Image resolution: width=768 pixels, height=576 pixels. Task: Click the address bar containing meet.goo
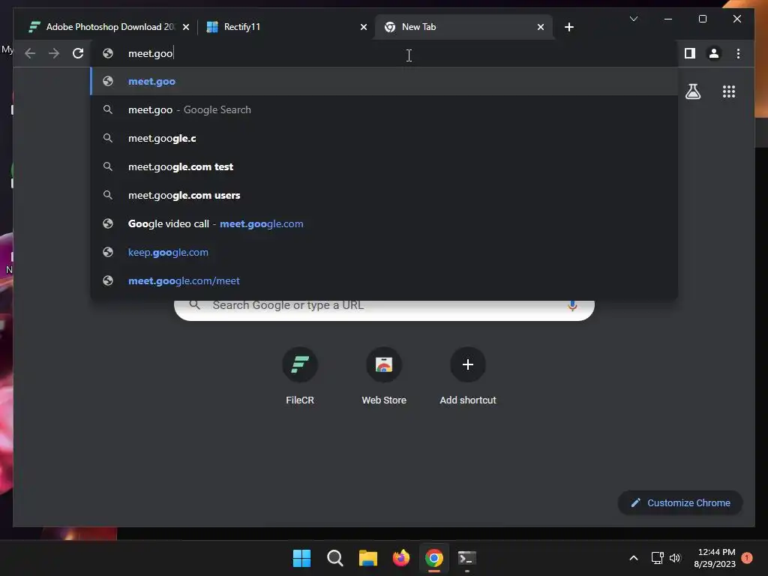click(383, 53)
